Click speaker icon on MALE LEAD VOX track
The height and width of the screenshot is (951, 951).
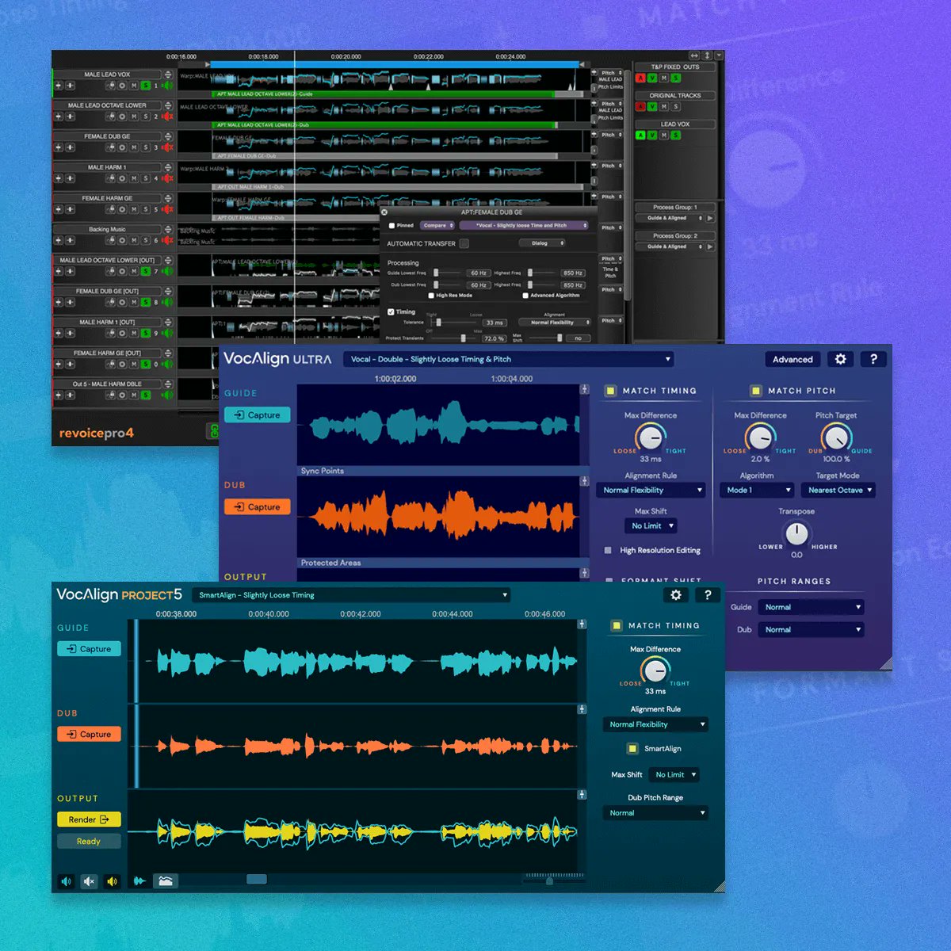[167, 86]
